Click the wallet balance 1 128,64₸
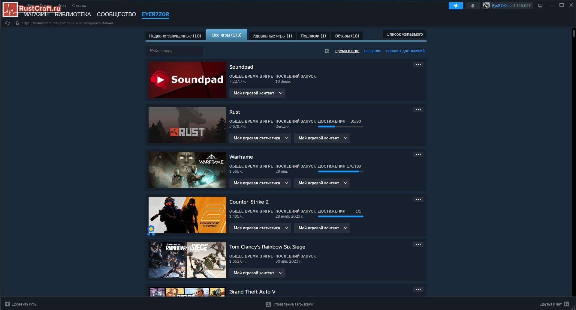 click(x=522, y=6)
